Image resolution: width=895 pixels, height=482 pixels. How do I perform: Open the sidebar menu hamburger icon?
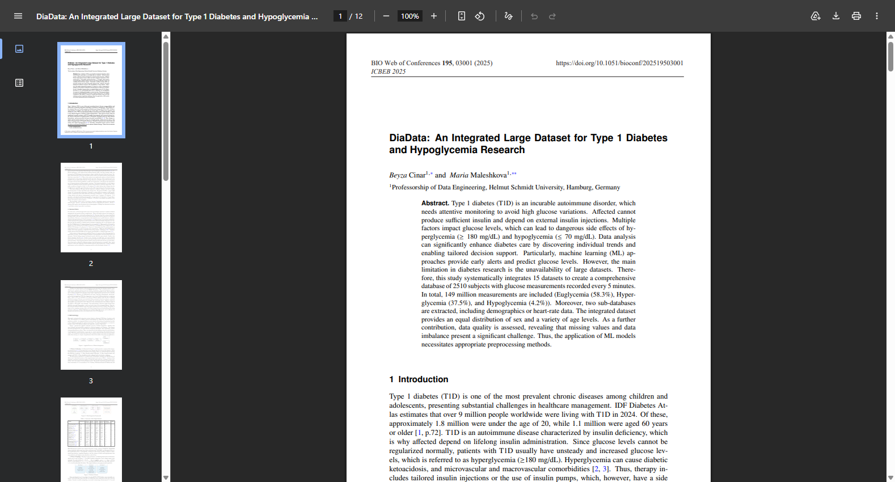(x=18, y=16)
